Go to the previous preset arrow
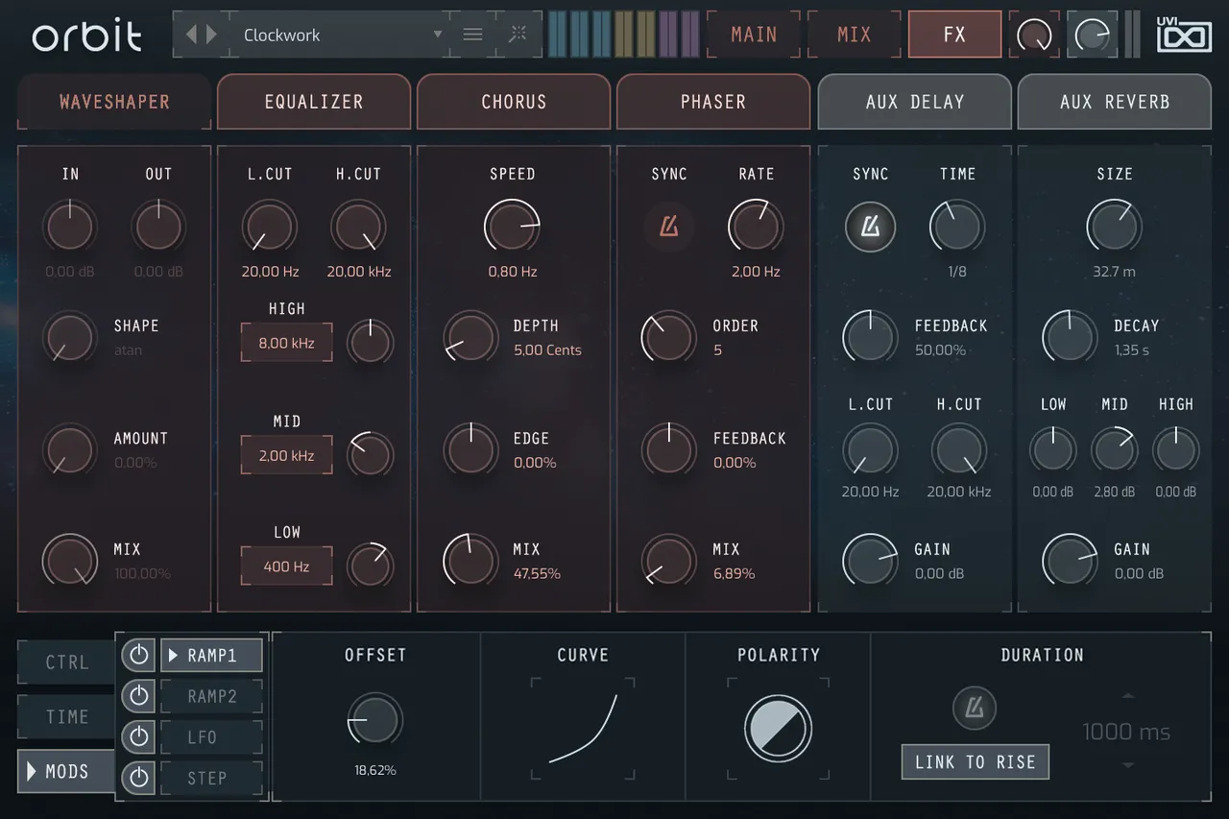The height and width of the screenshot is (819, 1229). pyautogui.click(x=191, y=35)
